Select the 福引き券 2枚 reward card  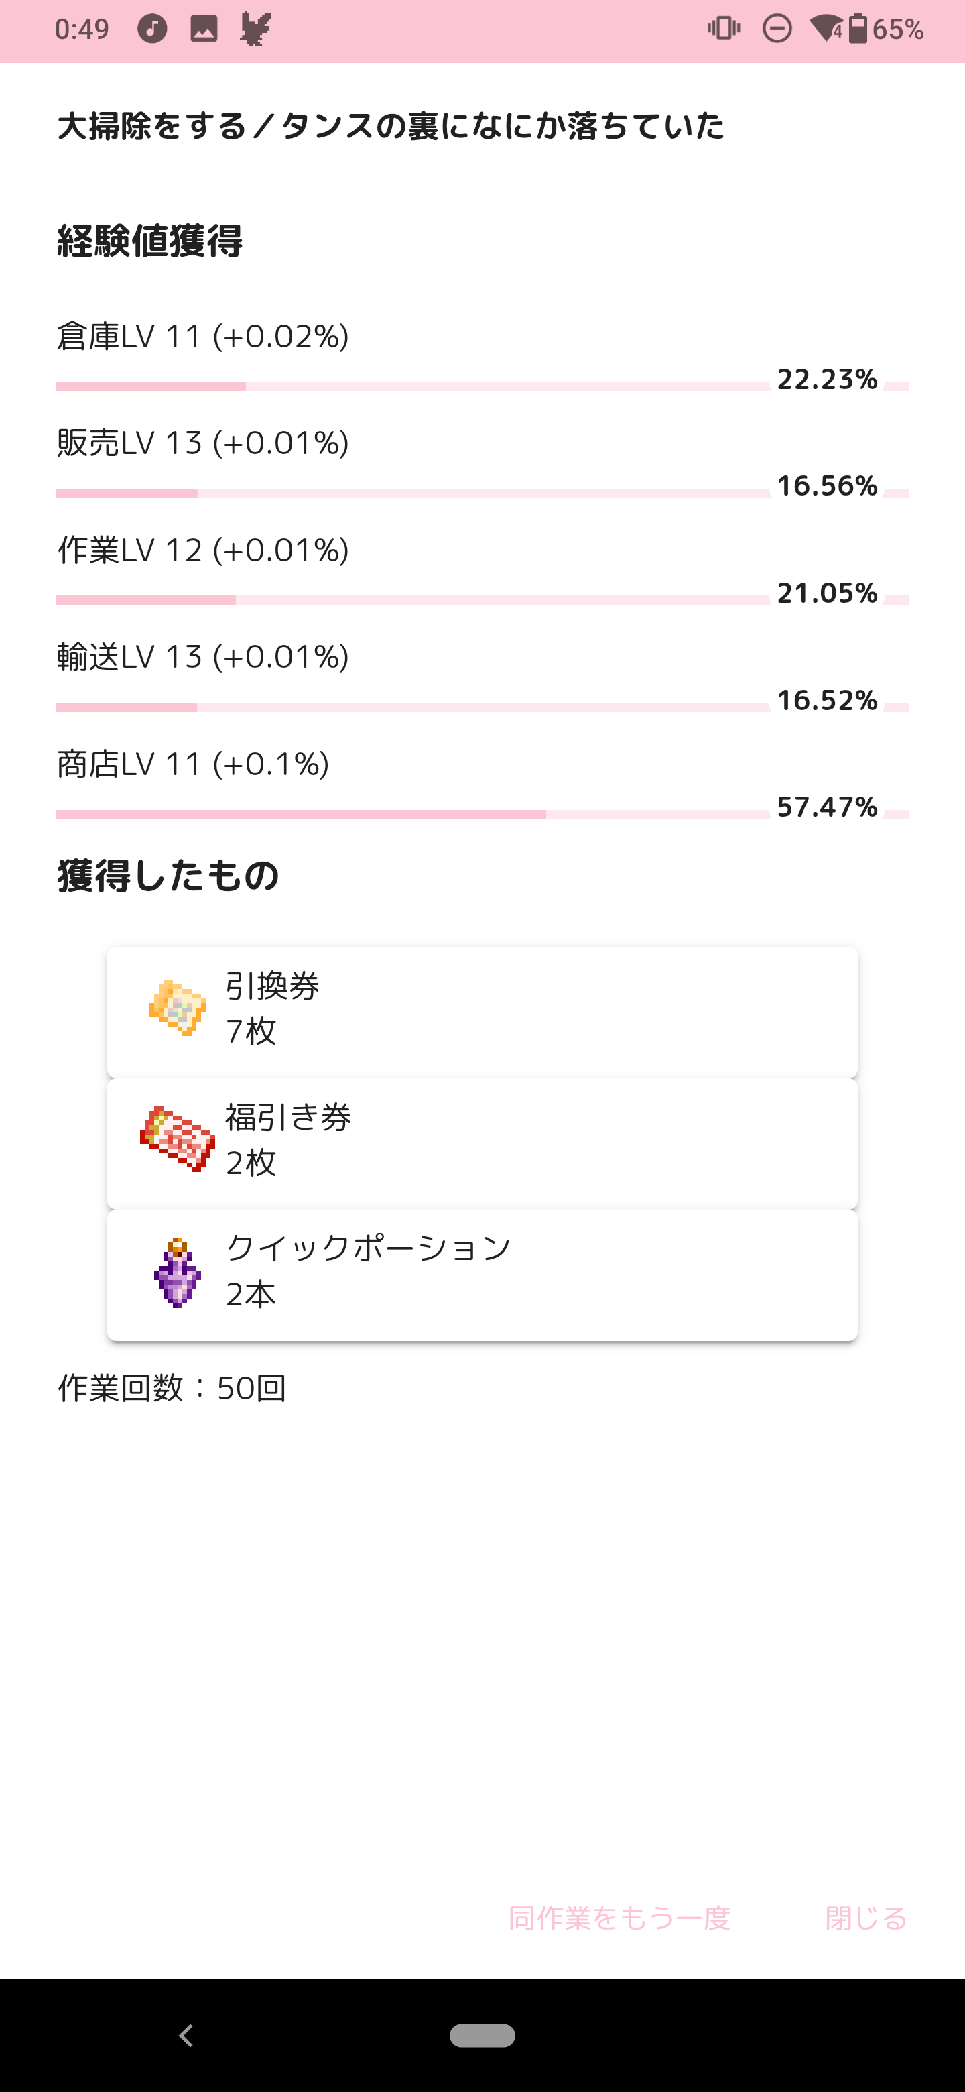coord(482,1143)
